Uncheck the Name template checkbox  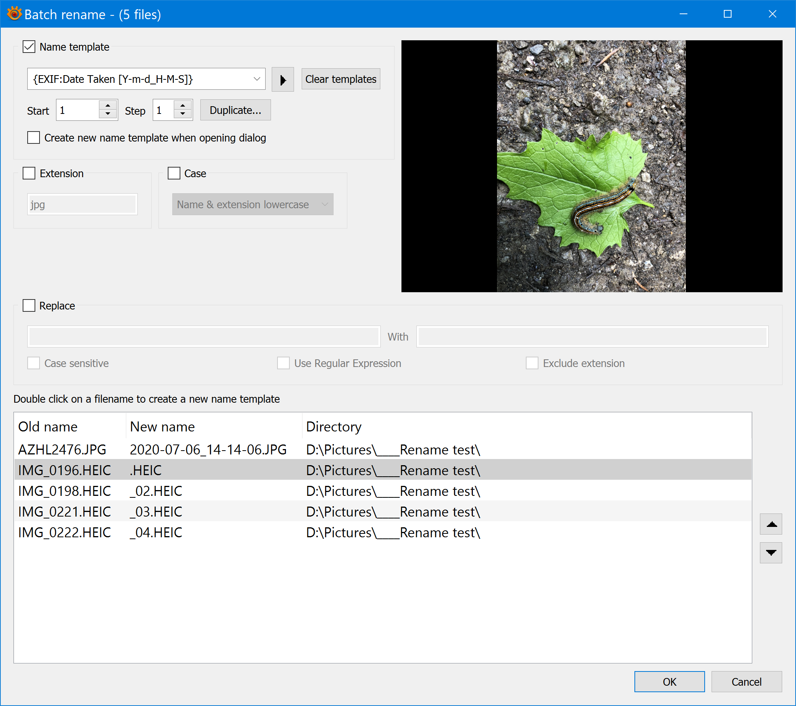(29, 47)
